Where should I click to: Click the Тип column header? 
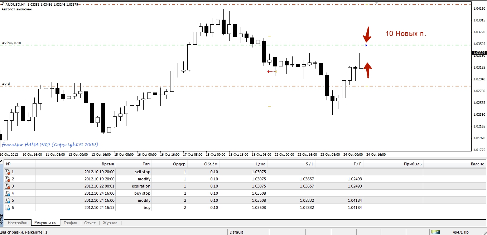[x=134, y=164]
